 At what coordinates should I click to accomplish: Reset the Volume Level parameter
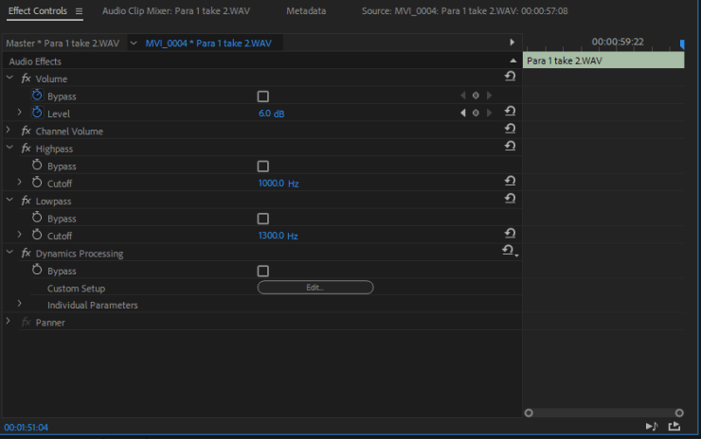[x=510, y=111]
